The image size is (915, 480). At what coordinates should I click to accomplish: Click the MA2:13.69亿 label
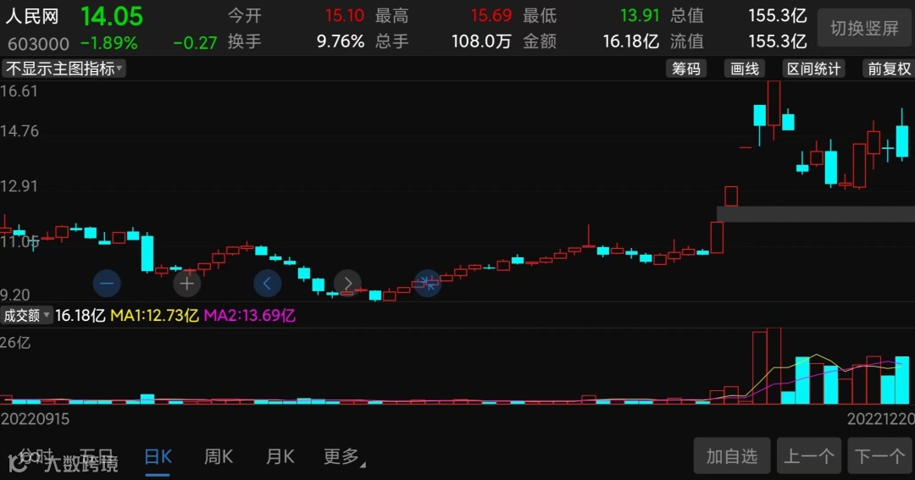click(249, 316)
